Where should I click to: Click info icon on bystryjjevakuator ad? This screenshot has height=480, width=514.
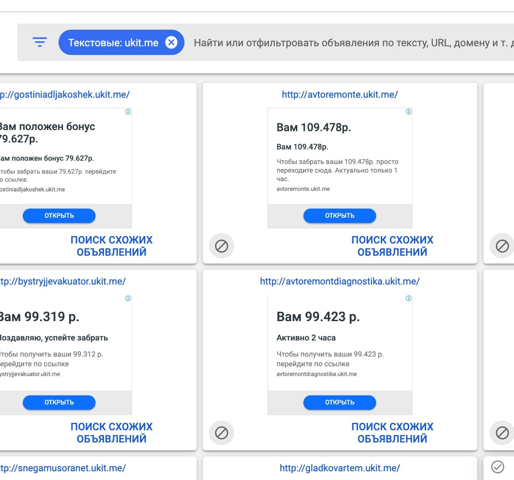[x=128, y=298]
